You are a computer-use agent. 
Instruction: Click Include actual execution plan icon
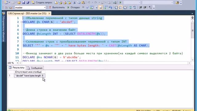[106, 7]
